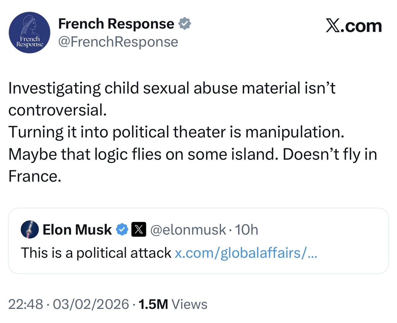Screen dimensions: 397x323
Task: Click the gray verified badge beside French Response
Action: coord(185,24)
